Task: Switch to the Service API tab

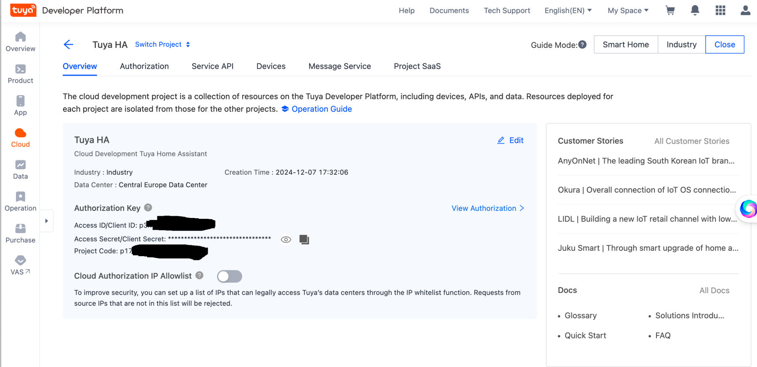Action: 212,66
